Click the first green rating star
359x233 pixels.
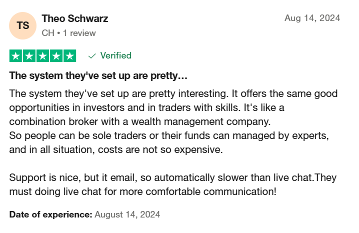click(x=15, y=56)
